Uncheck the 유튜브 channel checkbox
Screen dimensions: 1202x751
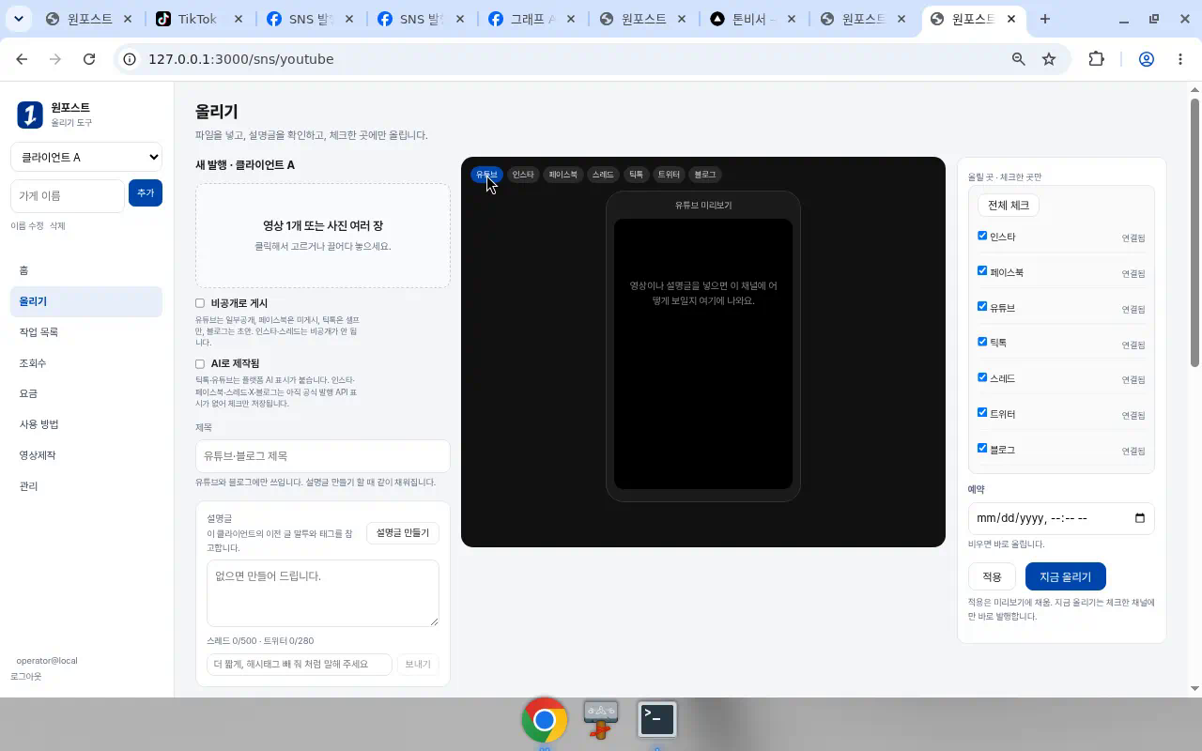point(982,307)
